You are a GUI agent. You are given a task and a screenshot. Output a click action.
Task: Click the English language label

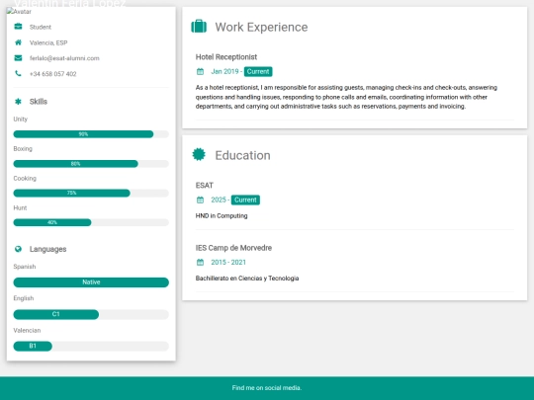tap(23, 298)
